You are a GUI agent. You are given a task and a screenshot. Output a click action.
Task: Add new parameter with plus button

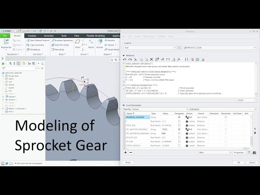click(126, 153)
